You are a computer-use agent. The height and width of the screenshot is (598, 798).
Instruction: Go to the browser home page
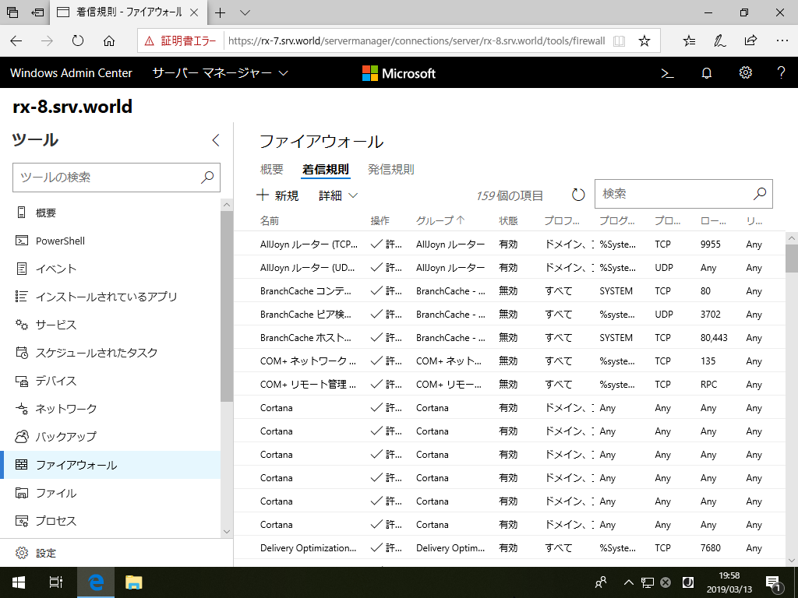pyautogui.click(x=109, y=40)
